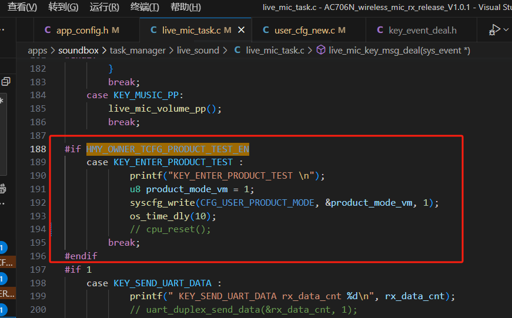Screen dimensions: 512x318
Task: Click the break statement on line 195
Action: (x=124, y=243)
